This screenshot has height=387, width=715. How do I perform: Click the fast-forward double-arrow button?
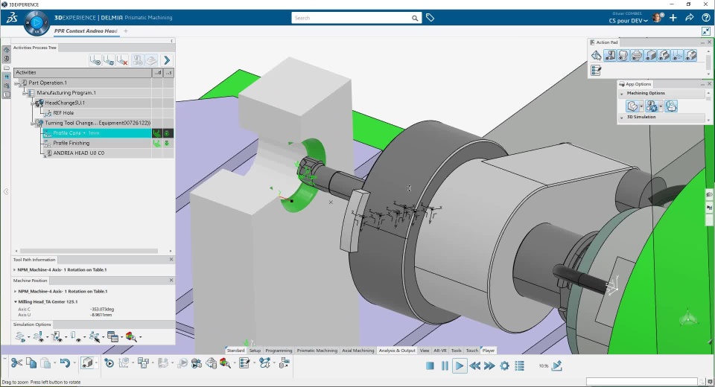coord(489,365)
